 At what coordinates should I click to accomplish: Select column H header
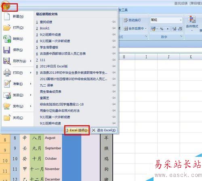[124, 57]
